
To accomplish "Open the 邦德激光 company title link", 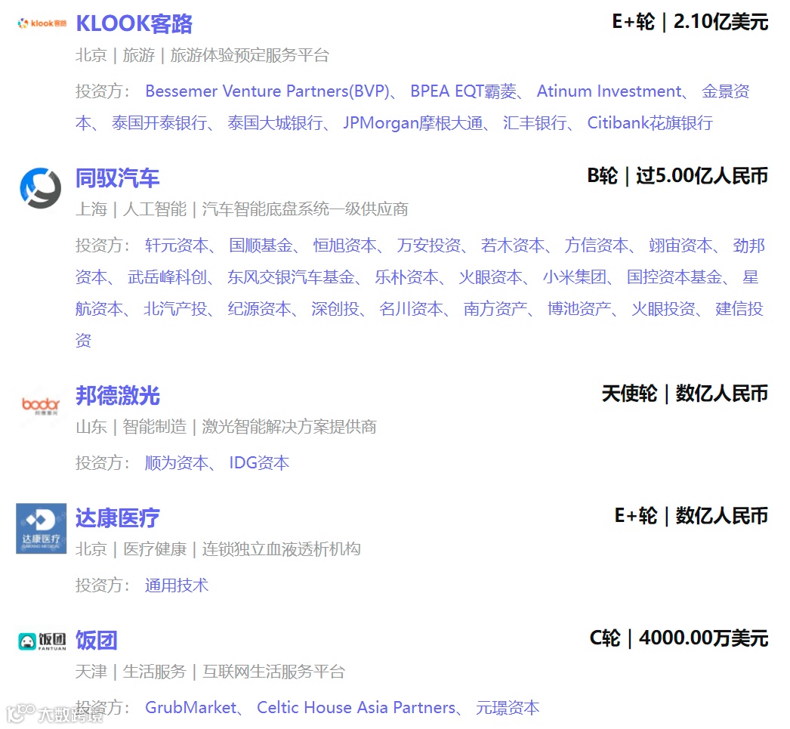I will tap(117, 396).
